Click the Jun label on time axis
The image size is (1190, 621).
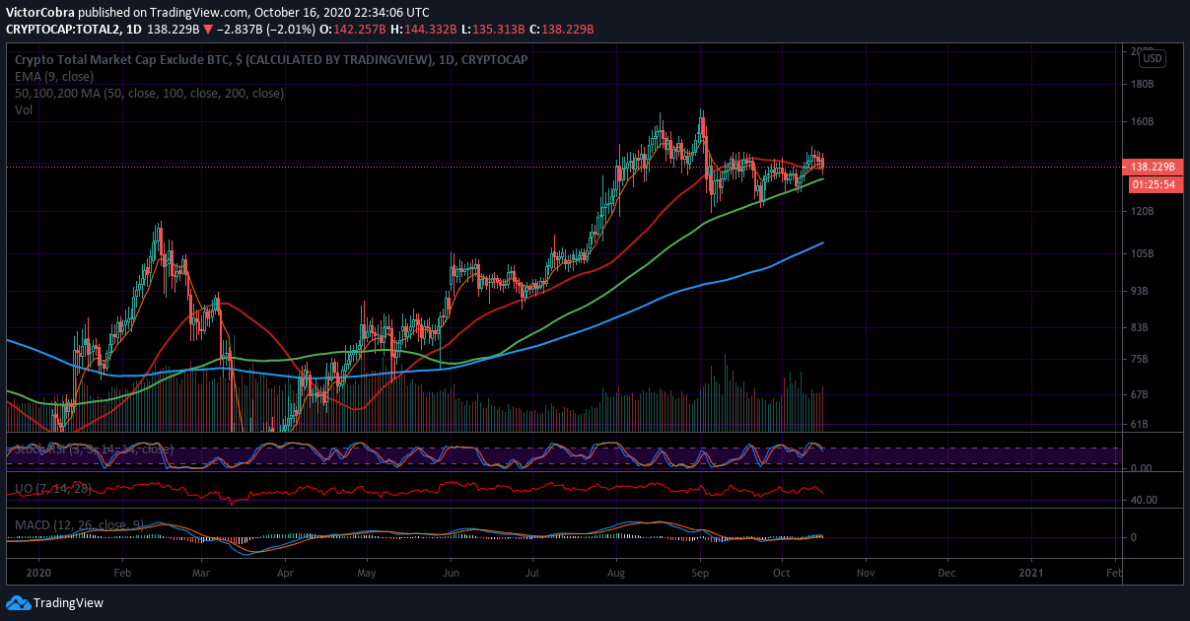coord(451,572)
